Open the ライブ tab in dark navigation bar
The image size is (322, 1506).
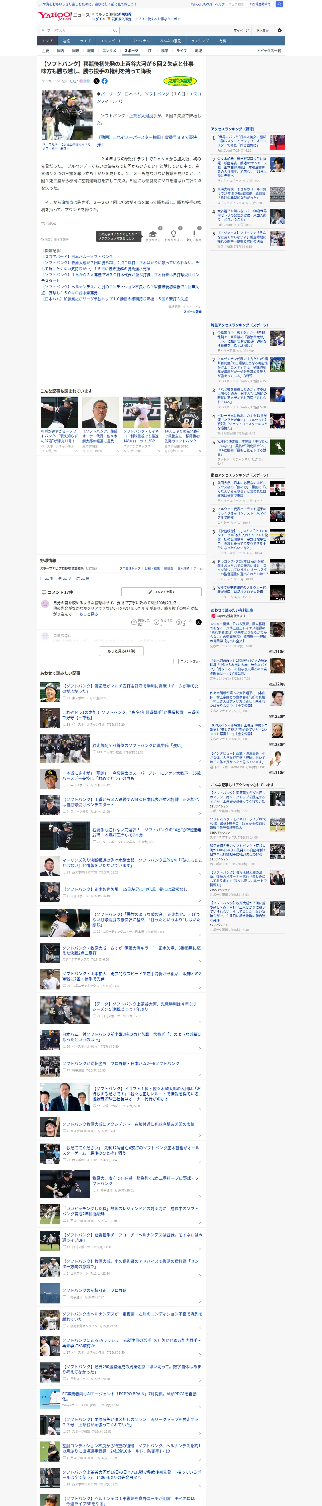[85, 41]
